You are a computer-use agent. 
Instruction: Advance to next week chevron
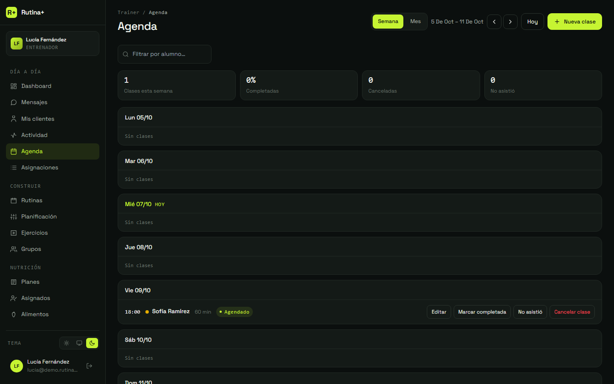click(x=510, y=22)
